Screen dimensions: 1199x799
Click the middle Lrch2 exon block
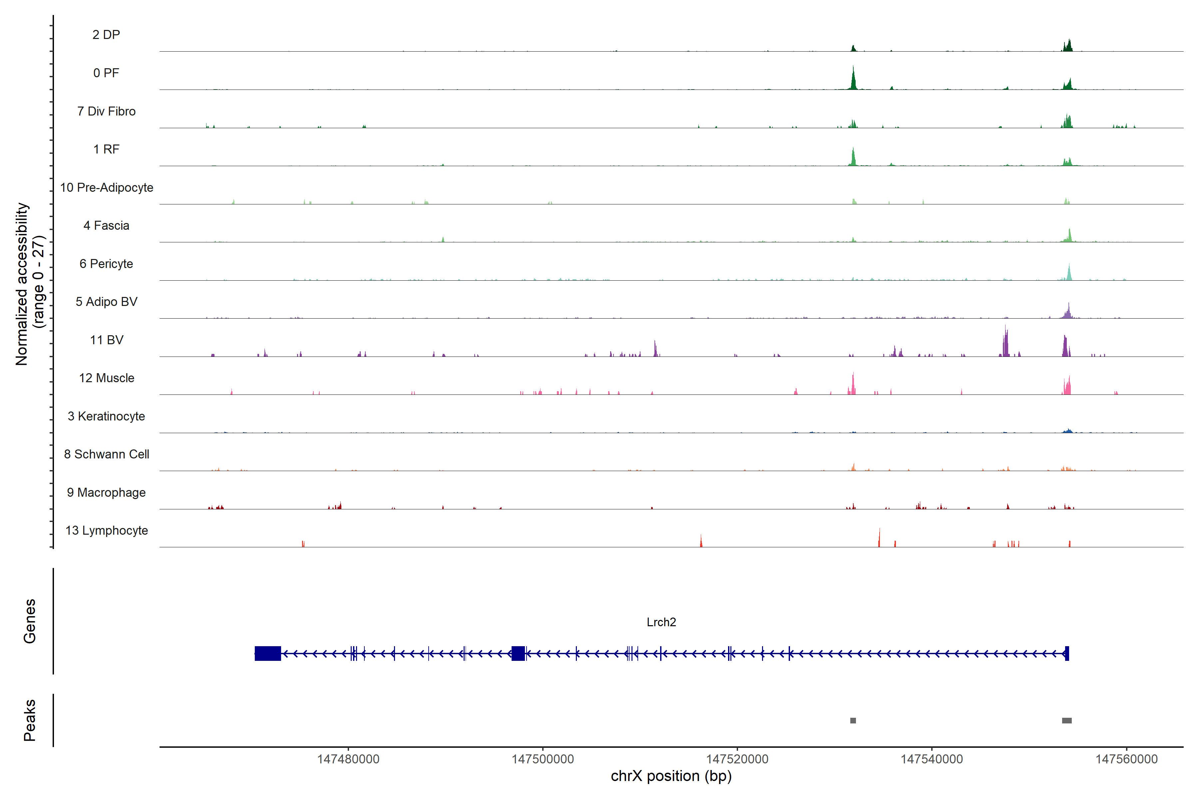click(518, 653)
